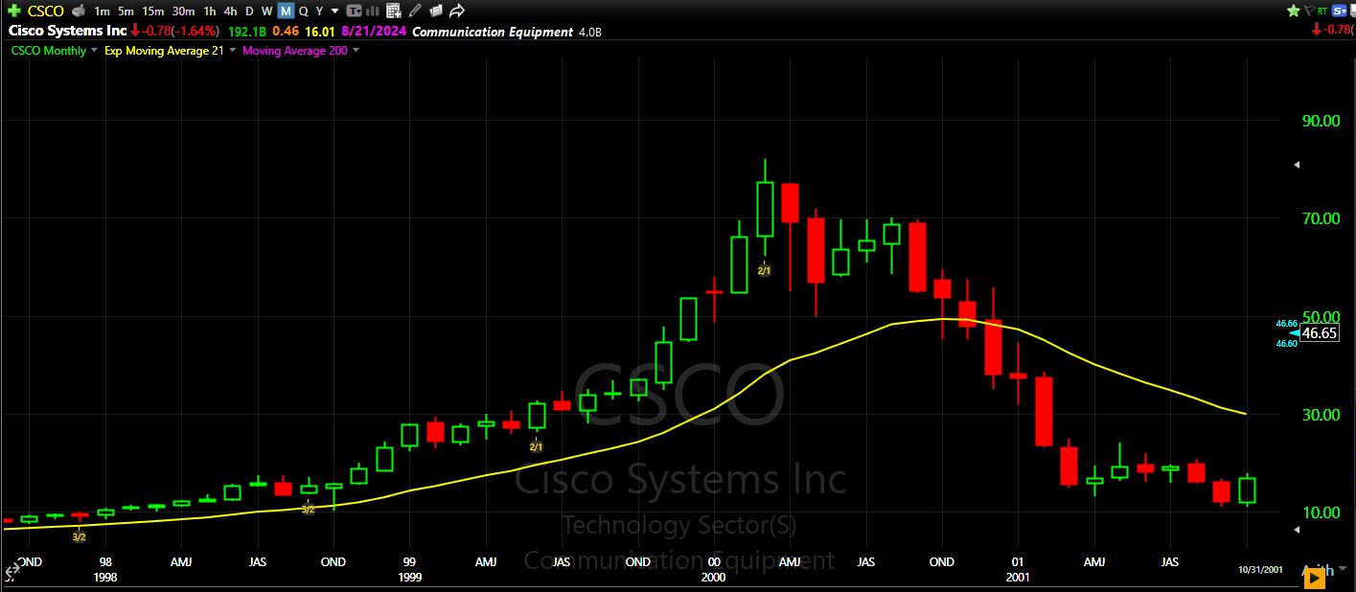Click the 3/2 split marker near late 1998
This screenshot has height=592, width=1356.
(x=308, y=509)
